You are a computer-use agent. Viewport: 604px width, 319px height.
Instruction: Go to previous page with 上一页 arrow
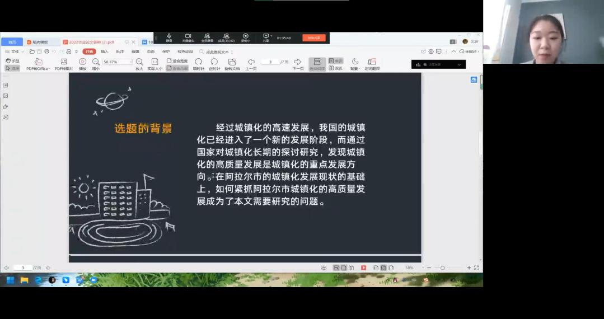[x=251, y=62]
